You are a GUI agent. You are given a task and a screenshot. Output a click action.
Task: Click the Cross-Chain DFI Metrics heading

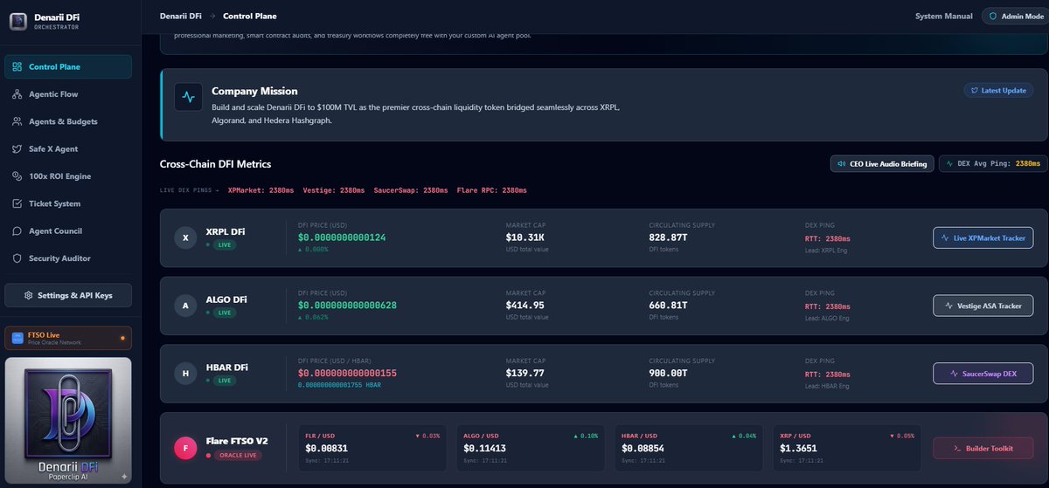pos(216,163)
